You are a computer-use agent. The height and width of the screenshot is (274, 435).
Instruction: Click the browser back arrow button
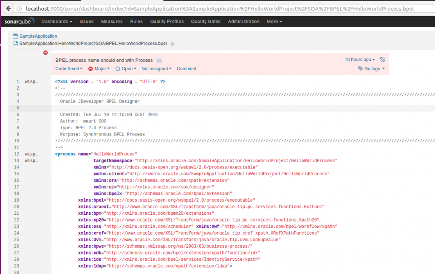(8, 8)
